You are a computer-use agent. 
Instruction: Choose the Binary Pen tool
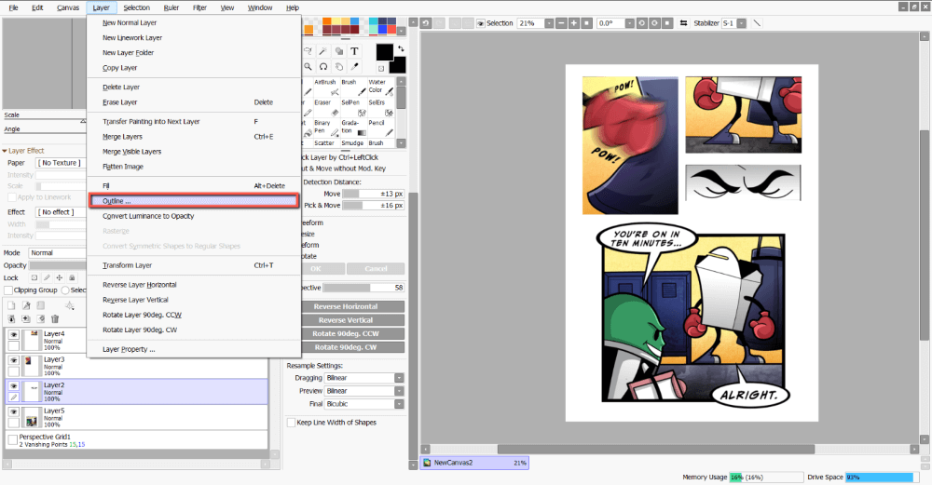[325, 128]
